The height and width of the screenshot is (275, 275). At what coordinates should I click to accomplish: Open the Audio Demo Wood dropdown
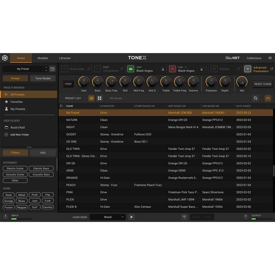click(108, 217)
